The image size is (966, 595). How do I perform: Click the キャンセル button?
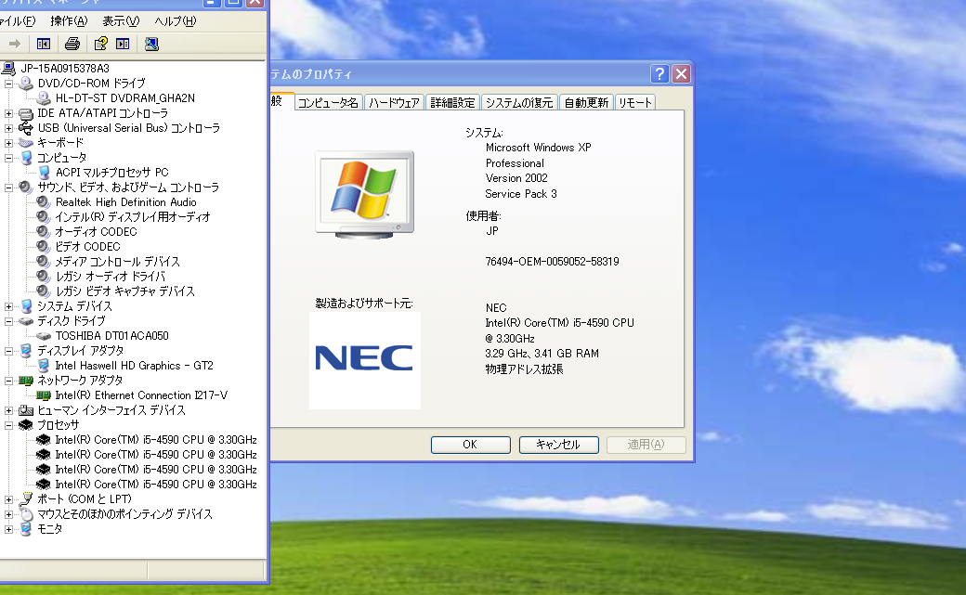click(558, 445)
